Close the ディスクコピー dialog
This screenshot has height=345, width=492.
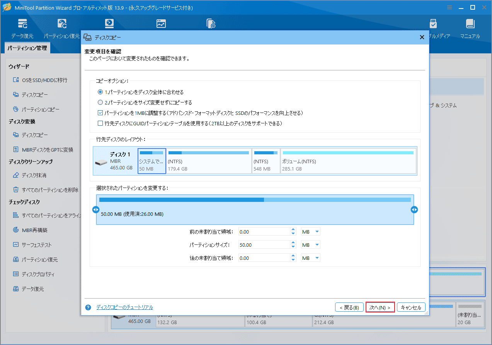coord(422,37)
